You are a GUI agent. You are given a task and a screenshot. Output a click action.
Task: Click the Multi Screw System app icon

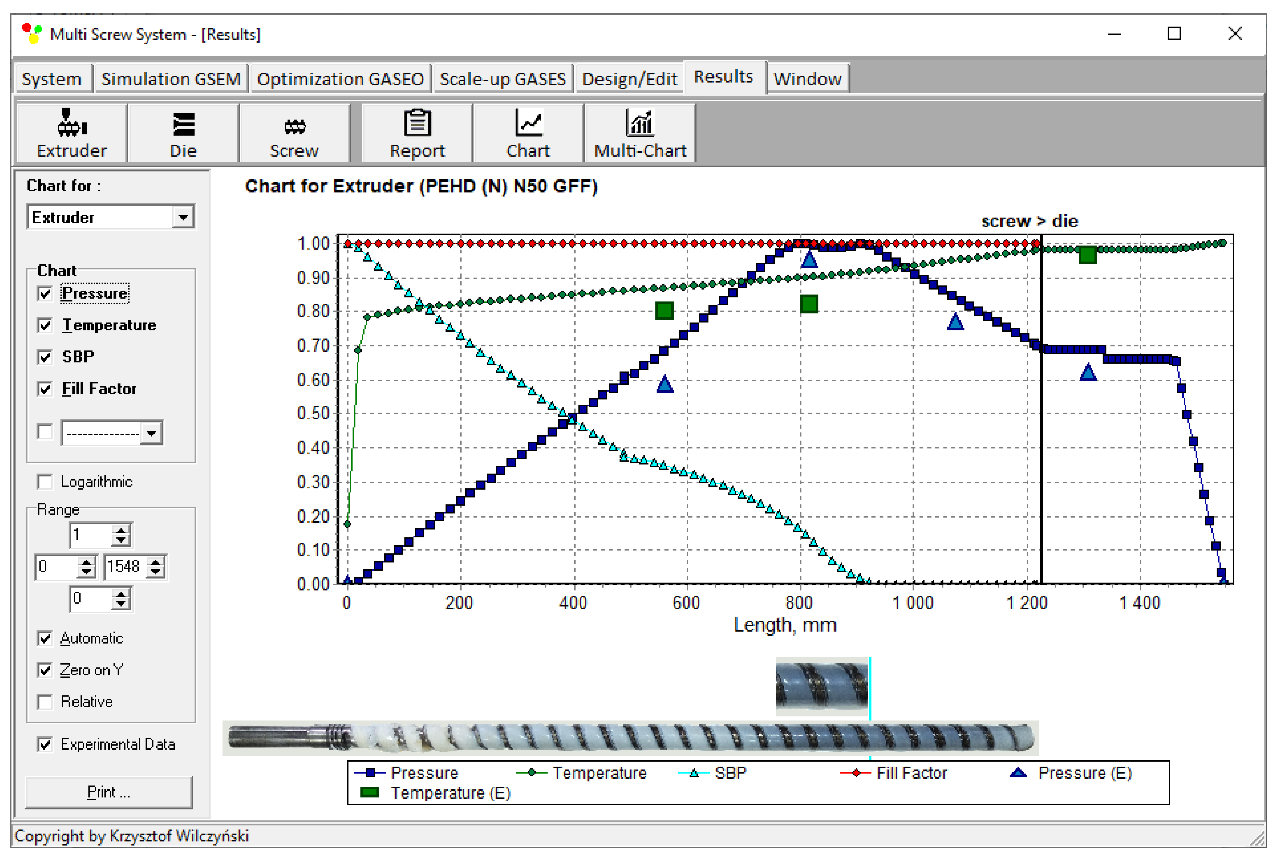pos(31,34)
